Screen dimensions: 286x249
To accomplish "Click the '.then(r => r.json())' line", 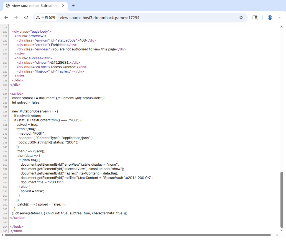I will point(31,151).
